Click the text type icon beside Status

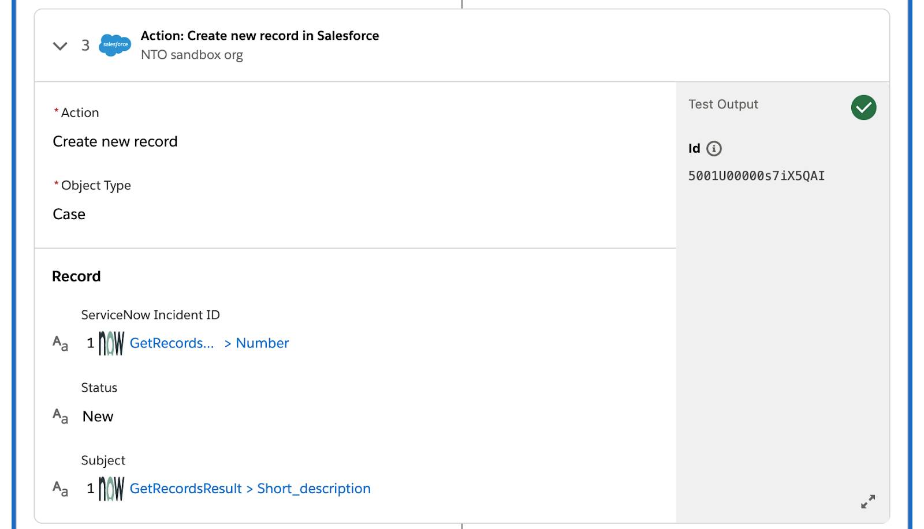coord(60,416)
